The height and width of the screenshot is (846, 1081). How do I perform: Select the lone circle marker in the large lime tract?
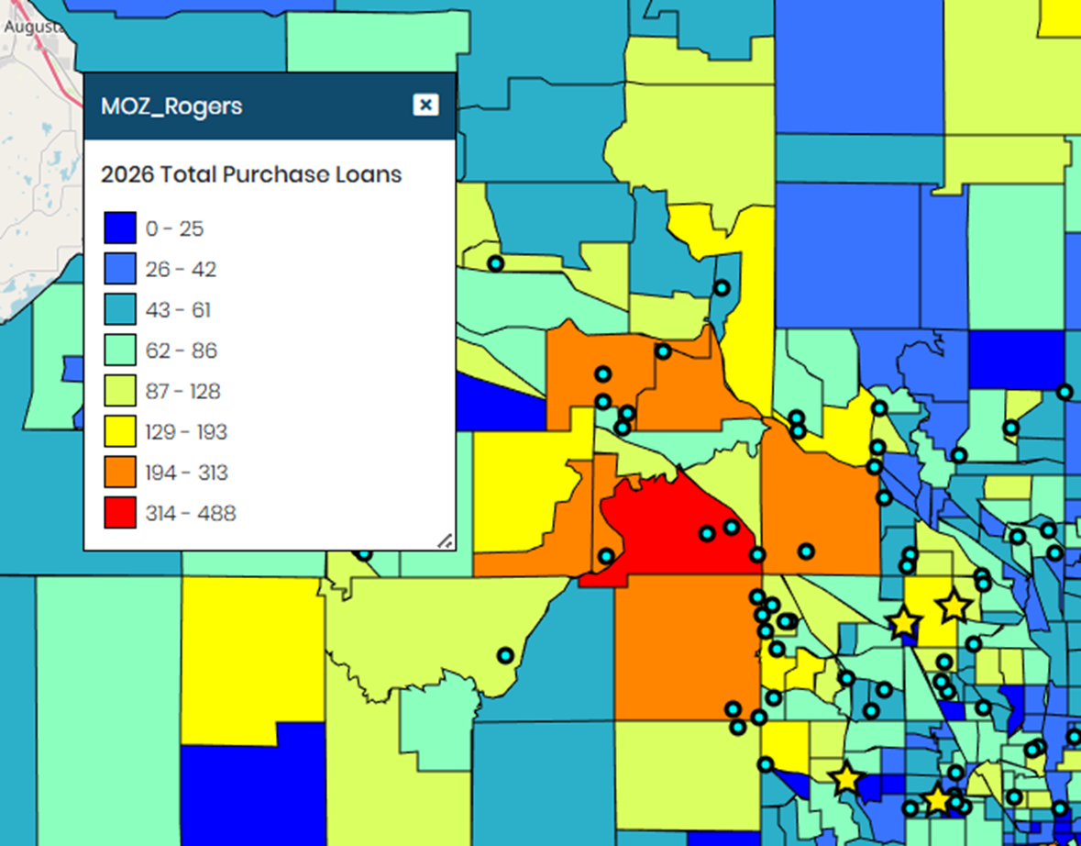click(x=505, y=655)
